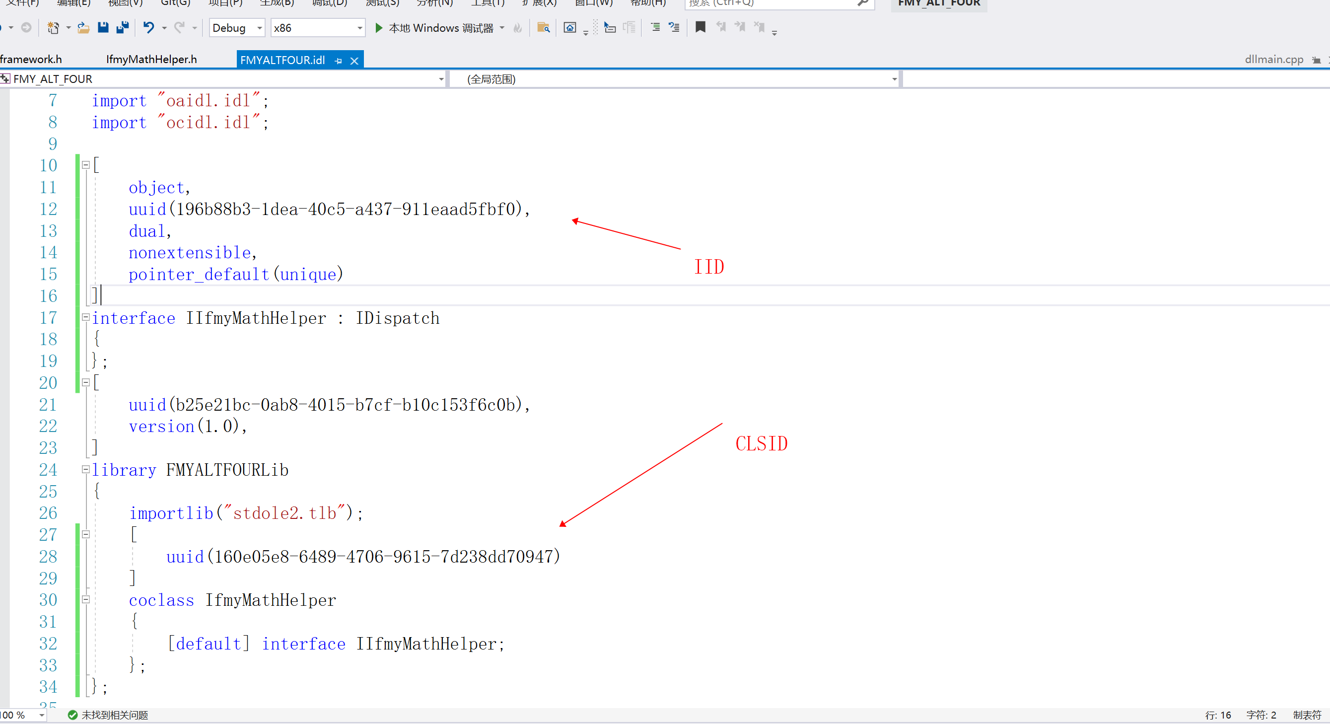This screenshot has width=1330, height=724.
Task: Click the 行: 16 status entry
Action: click(x=1218, y=715)
